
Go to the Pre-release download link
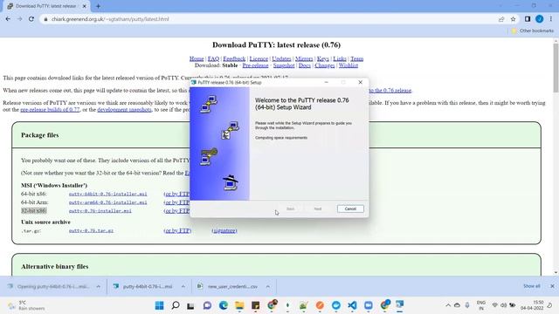click(x=255, y=65)
